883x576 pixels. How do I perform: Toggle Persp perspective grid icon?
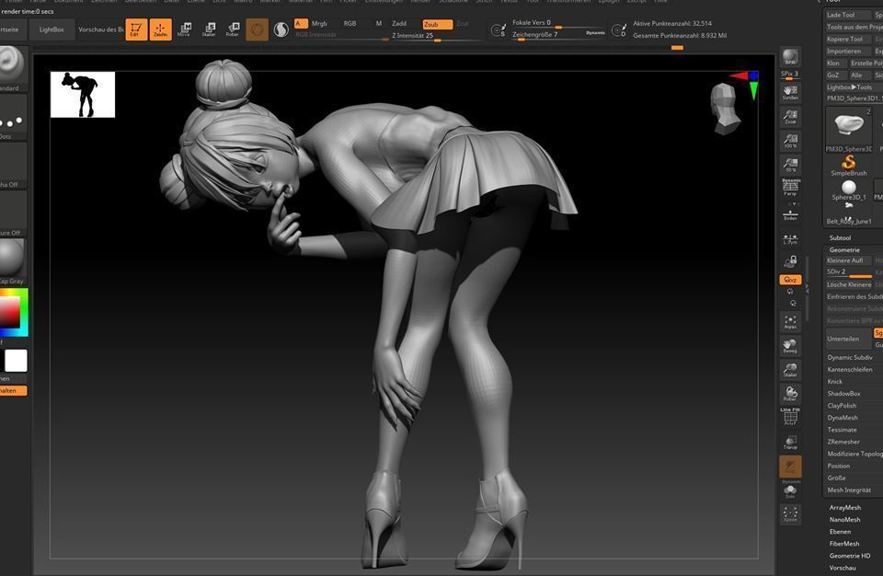(x=790, y=188)
